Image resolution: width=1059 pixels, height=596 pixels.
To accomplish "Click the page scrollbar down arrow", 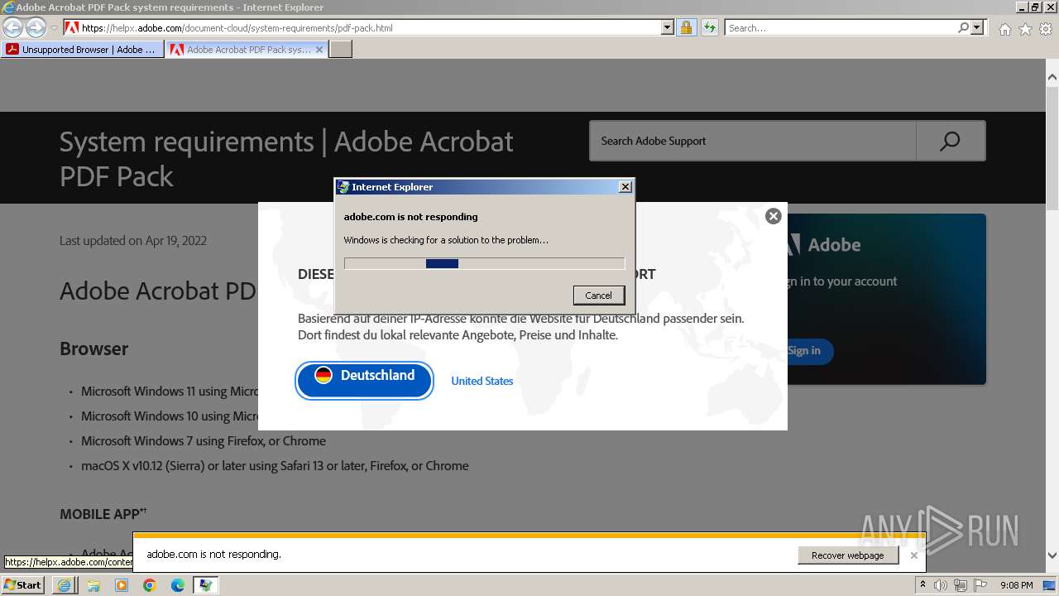I will point(1052,555).
